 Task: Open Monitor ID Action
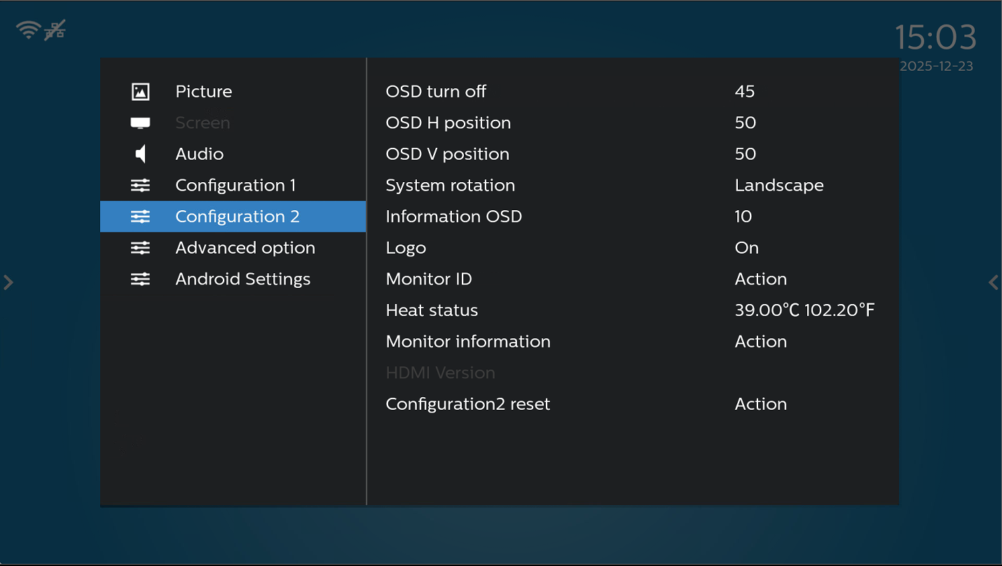coord(760,279)
